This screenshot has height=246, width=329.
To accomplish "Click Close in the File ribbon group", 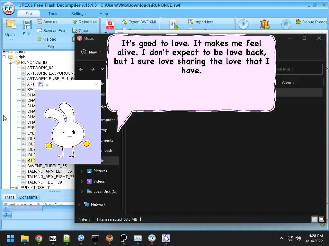I will pos(81,30).
